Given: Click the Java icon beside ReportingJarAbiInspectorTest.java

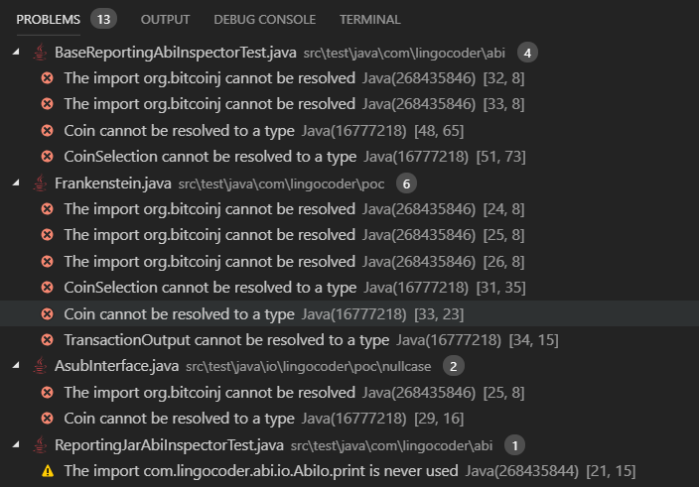Looking at the screenshot, I should point(40,444).
